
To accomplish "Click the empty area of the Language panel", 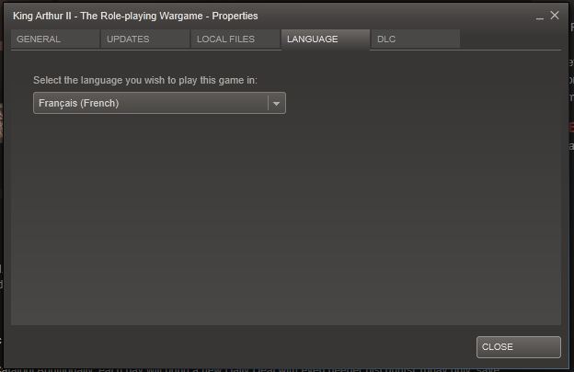I will tap(285, 220).
